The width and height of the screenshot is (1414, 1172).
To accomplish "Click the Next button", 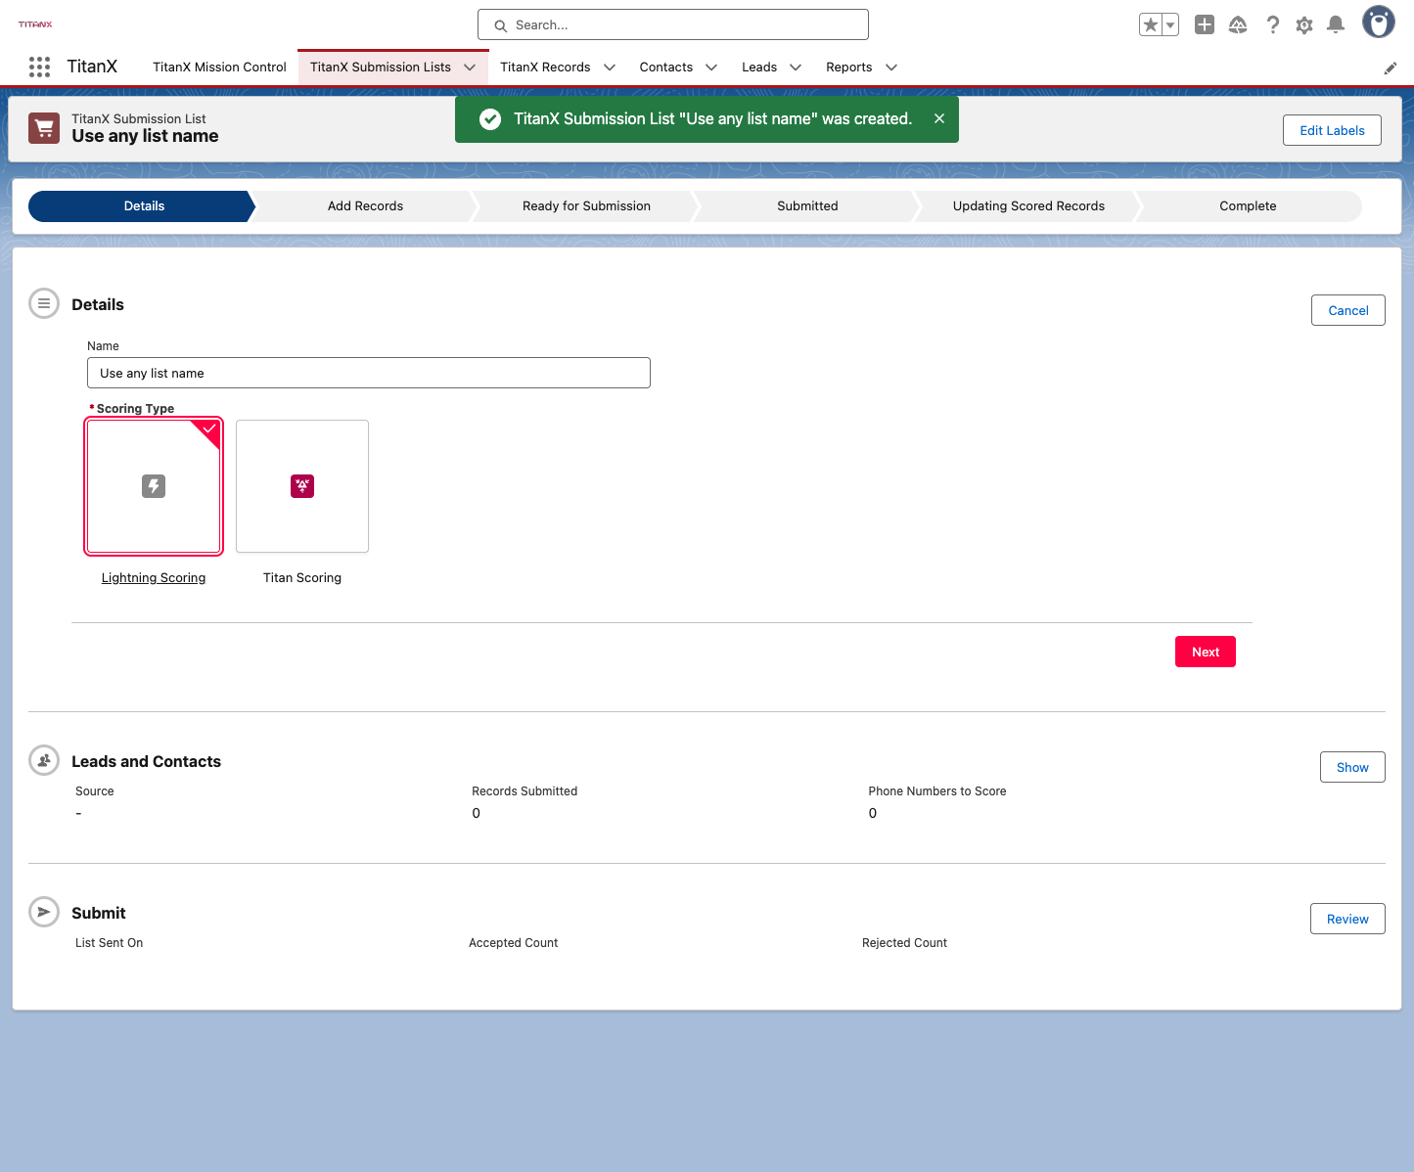I will click(1206, 652).
